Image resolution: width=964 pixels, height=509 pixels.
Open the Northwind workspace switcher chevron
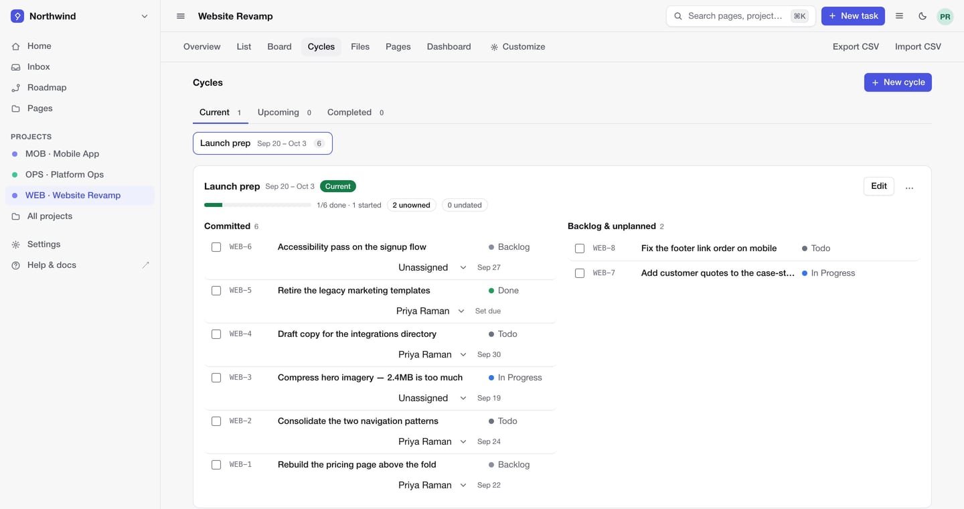coord(145,16)
